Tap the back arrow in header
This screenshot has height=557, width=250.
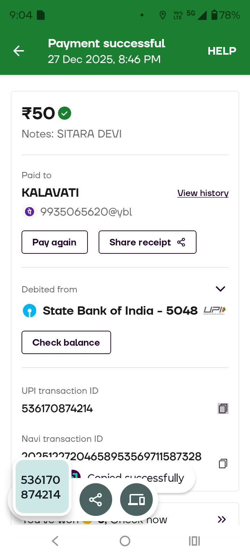[19, 51]
